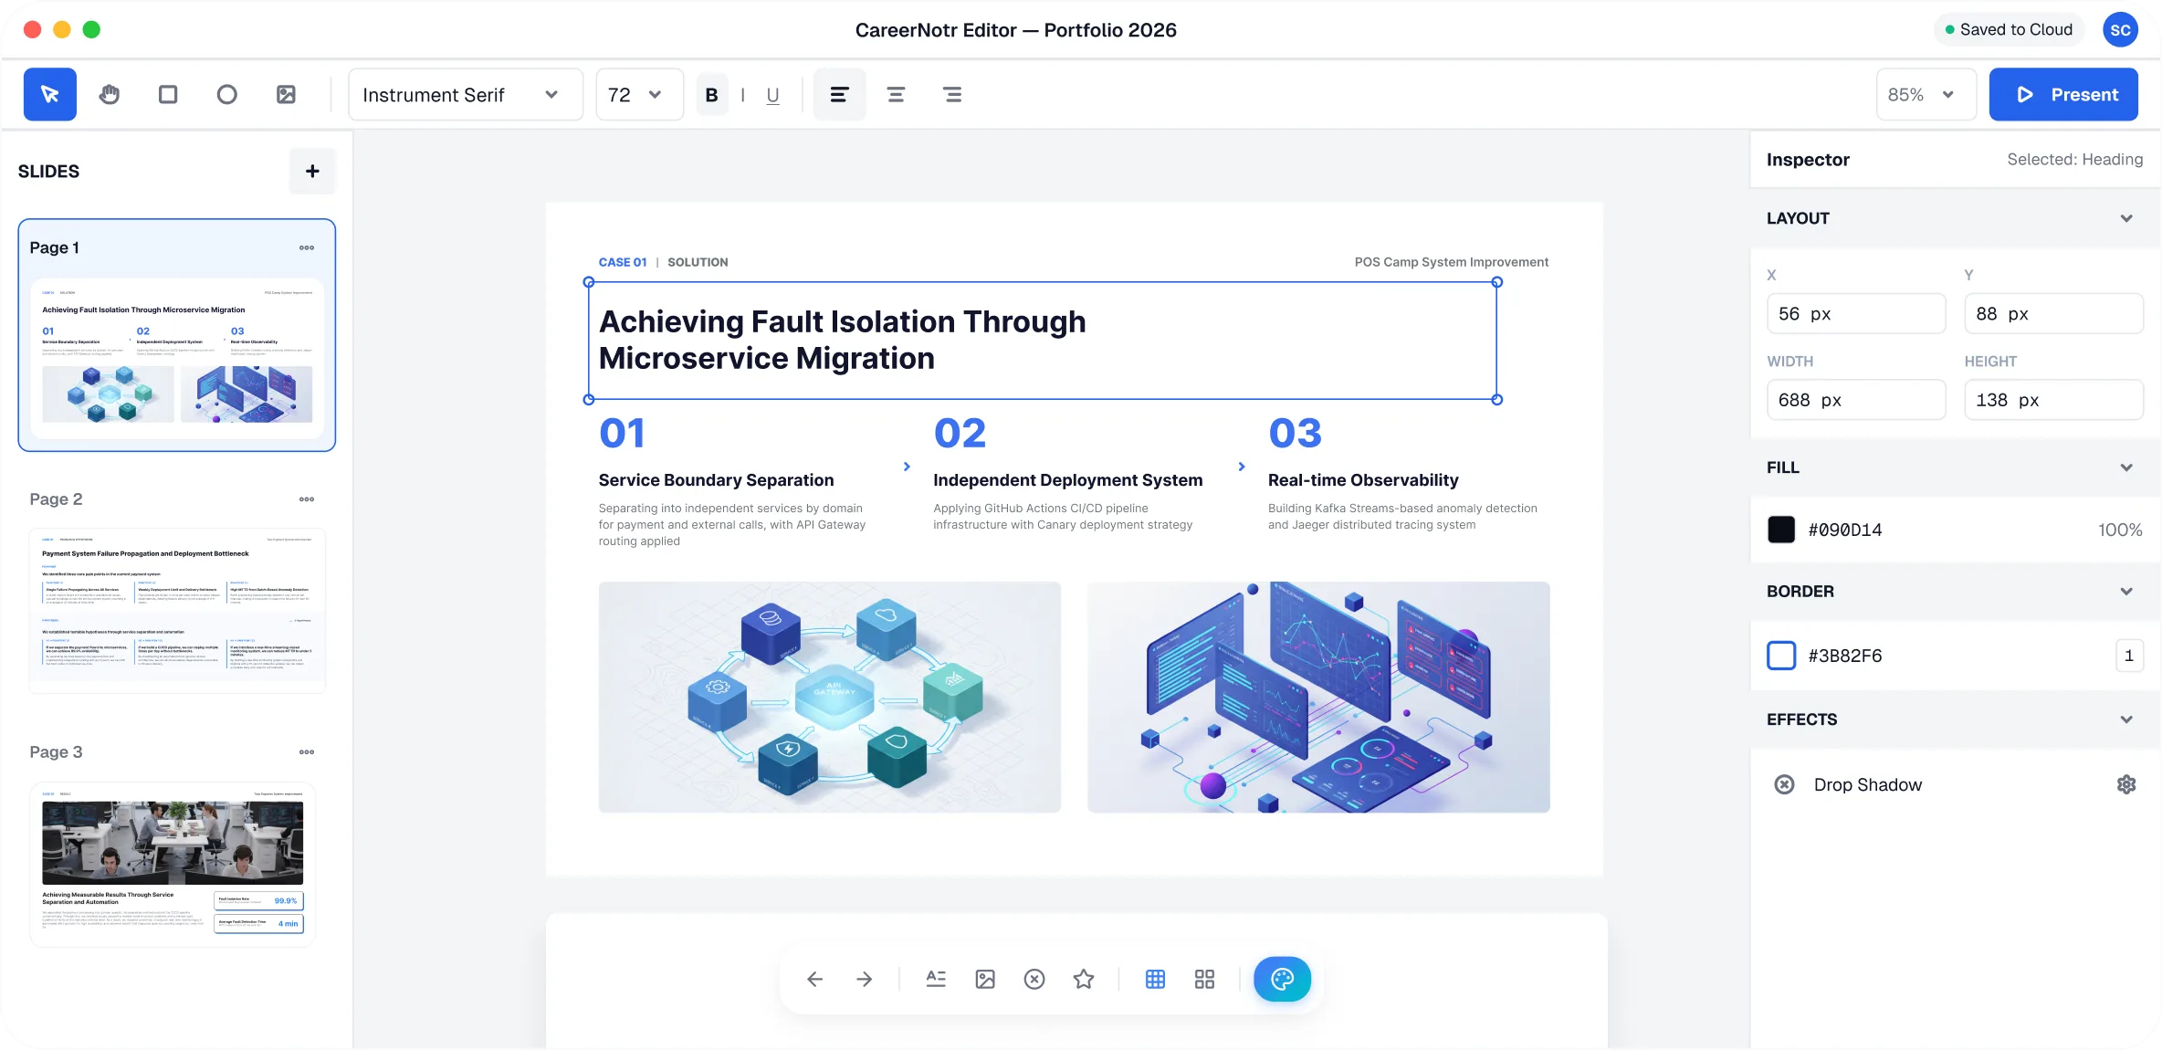Add a new slide with plus button
Image resolution: width=2162 pixels, height=1050 pixels.
(312, 171)
